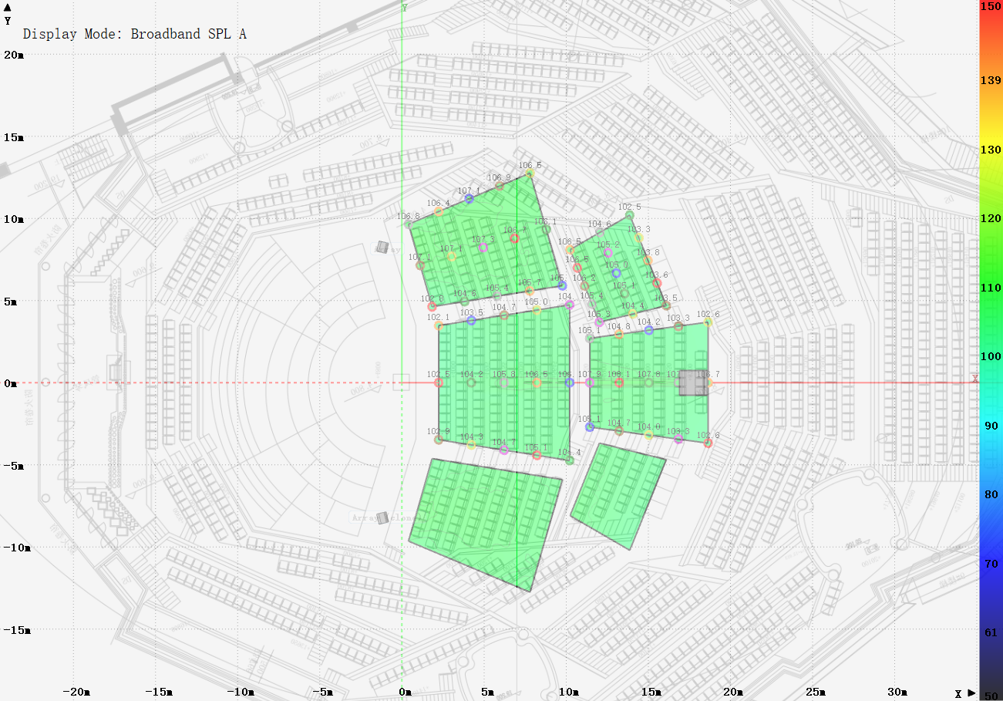Image resolution: width=1003 pixels, height=701 pixels.
Task: Select the magenta 107.3 measurement point
Action: [x=483, y=248]
